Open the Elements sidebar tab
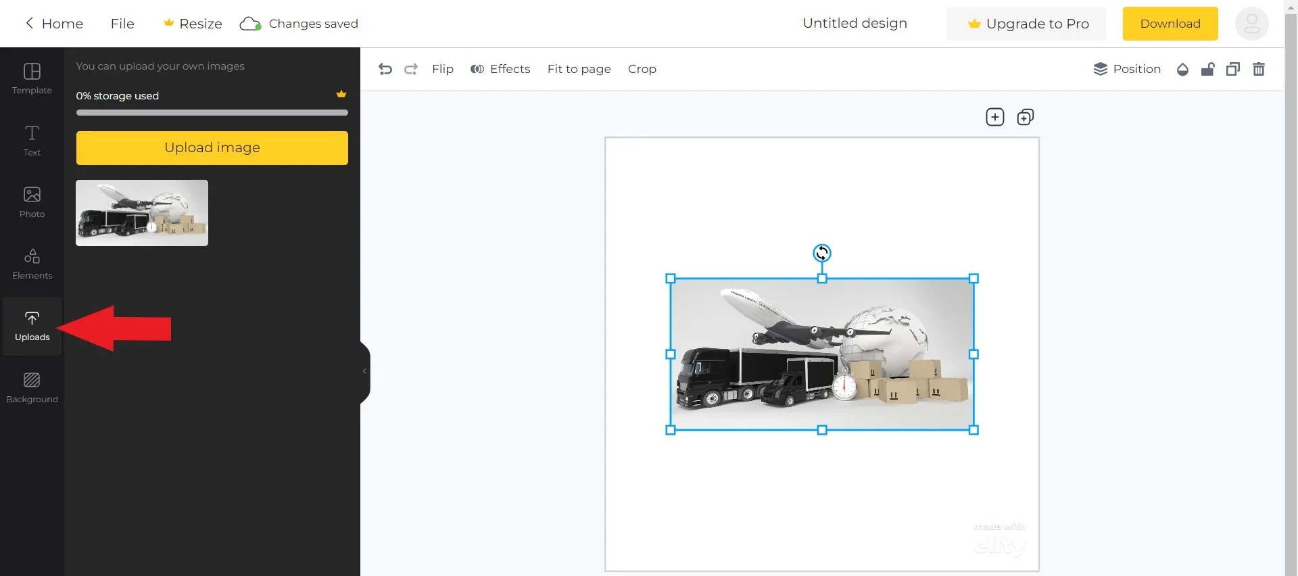The image size is (1298, 576). [32, 264]
